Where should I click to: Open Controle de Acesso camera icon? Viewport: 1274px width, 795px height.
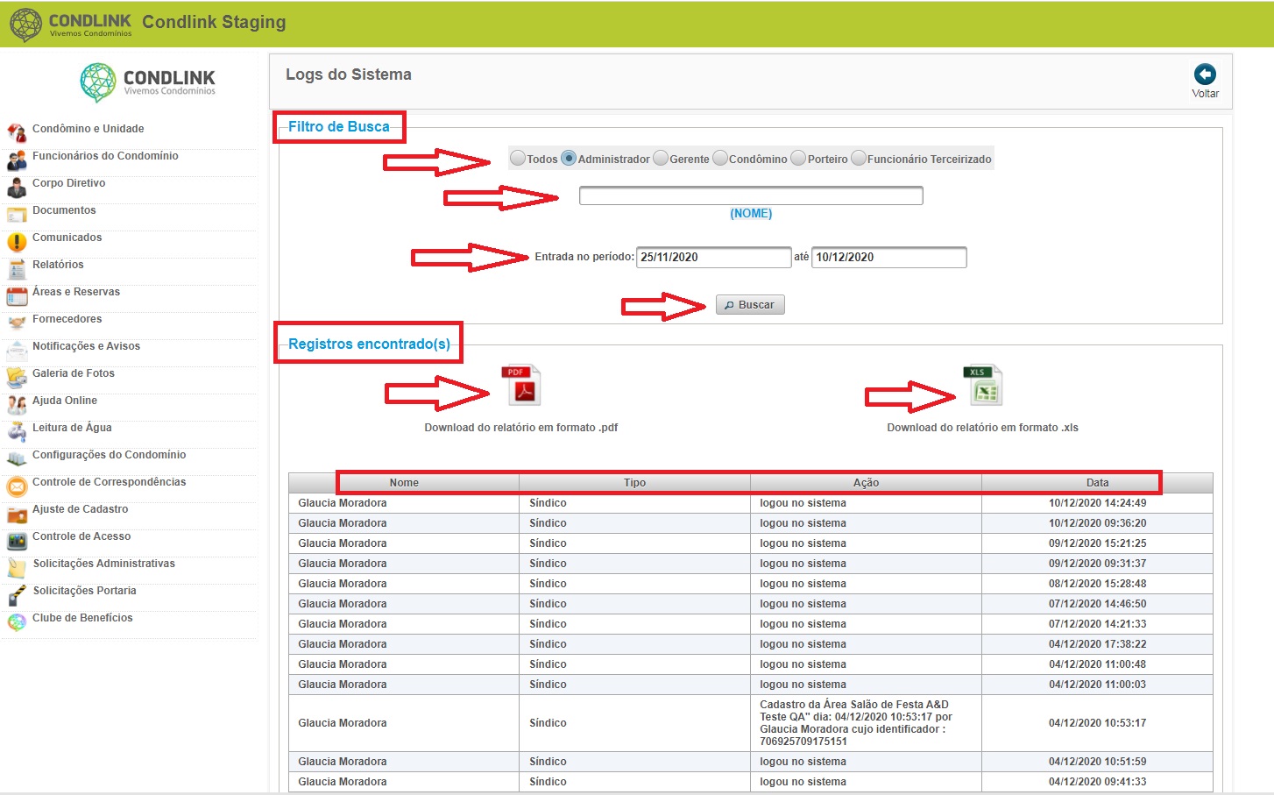pyautogui.click(x=17, y=541)
